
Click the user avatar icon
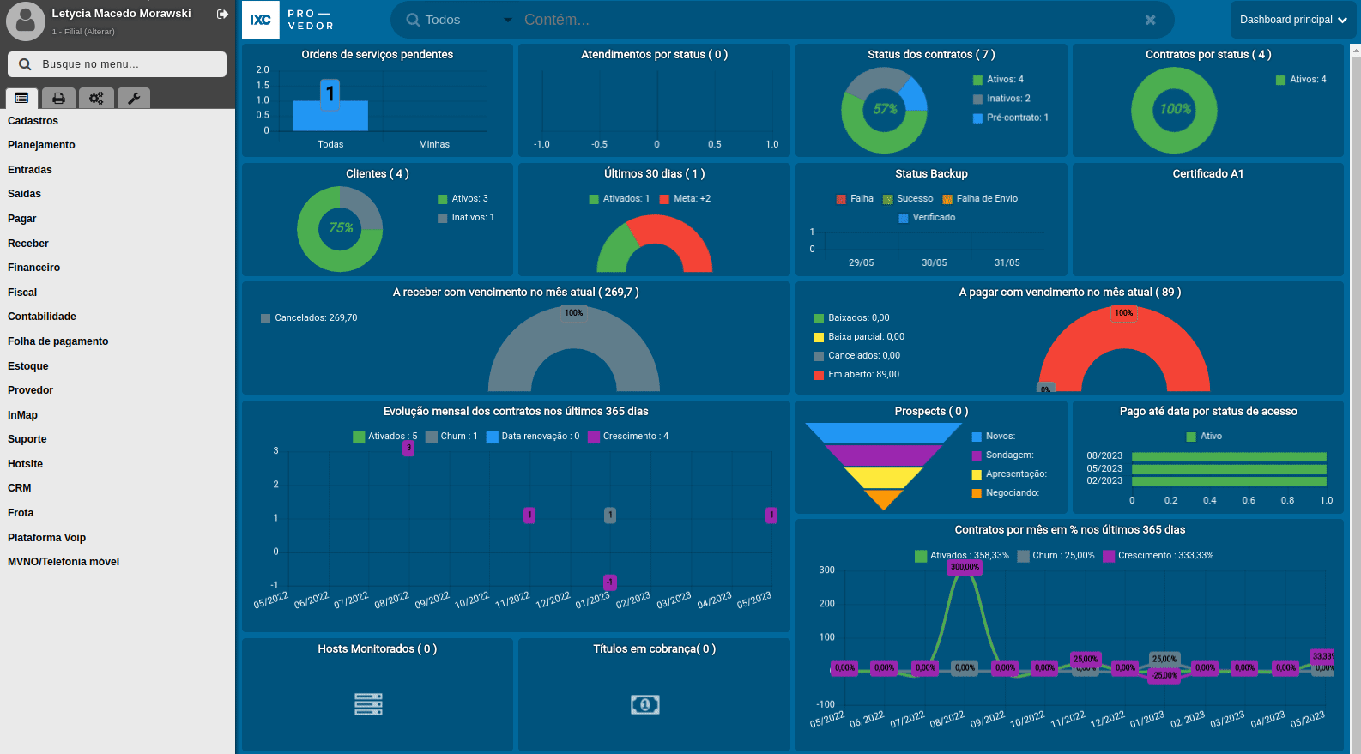25,21
